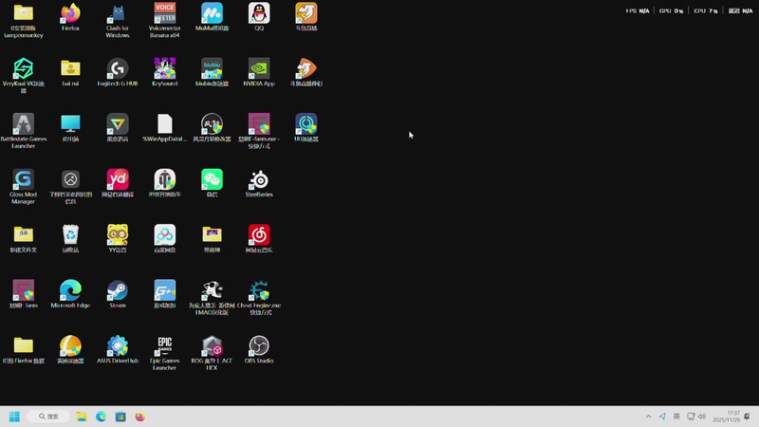Launch Gloss Mod Manager shortcut
Image resolution: width=759 pixels, height=427 pixels.
(23, 186)
